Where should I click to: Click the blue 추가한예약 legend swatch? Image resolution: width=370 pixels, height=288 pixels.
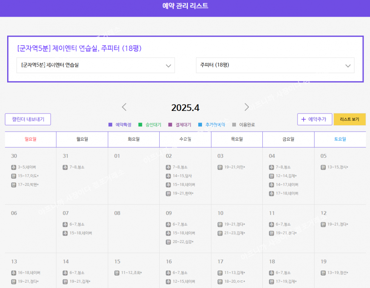click(x=200, y=125)
